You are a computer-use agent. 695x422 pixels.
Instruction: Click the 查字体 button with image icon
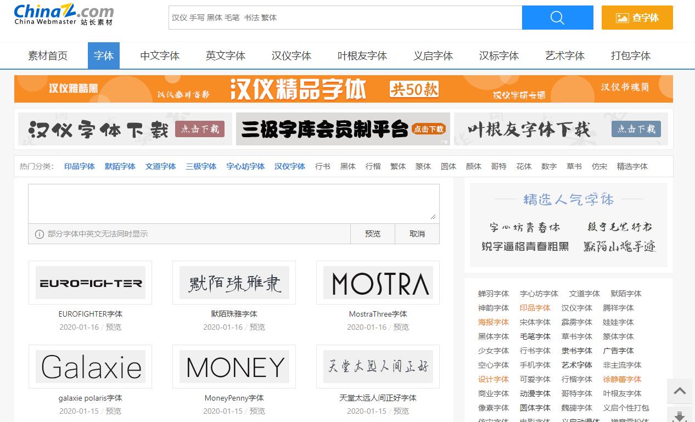[x=637, y=18]
